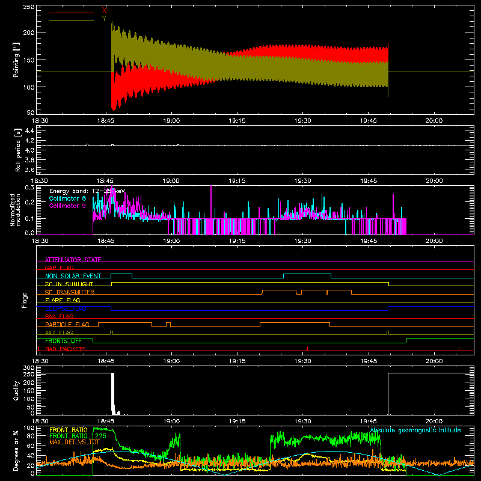
Task: Select 'Energy band: 12-25 keV' text
Action: click(x=87, y=191)
